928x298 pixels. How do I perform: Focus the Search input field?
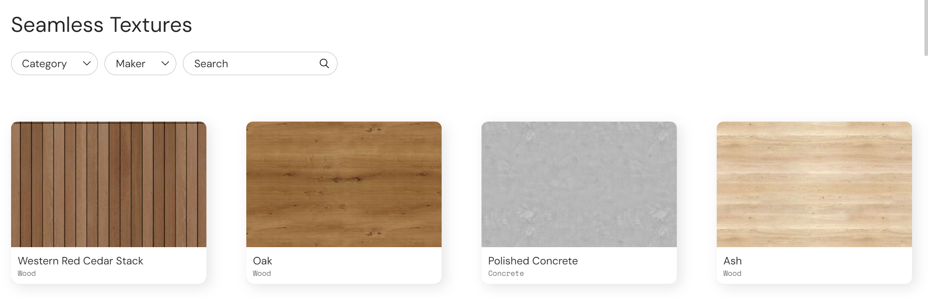[260, 64]
